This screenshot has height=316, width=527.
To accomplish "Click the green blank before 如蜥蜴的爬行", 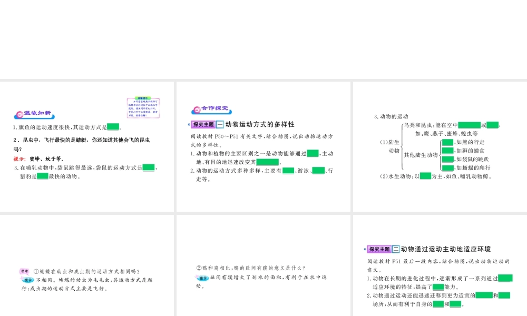I will pyautogui.click(x=447, y=167).
